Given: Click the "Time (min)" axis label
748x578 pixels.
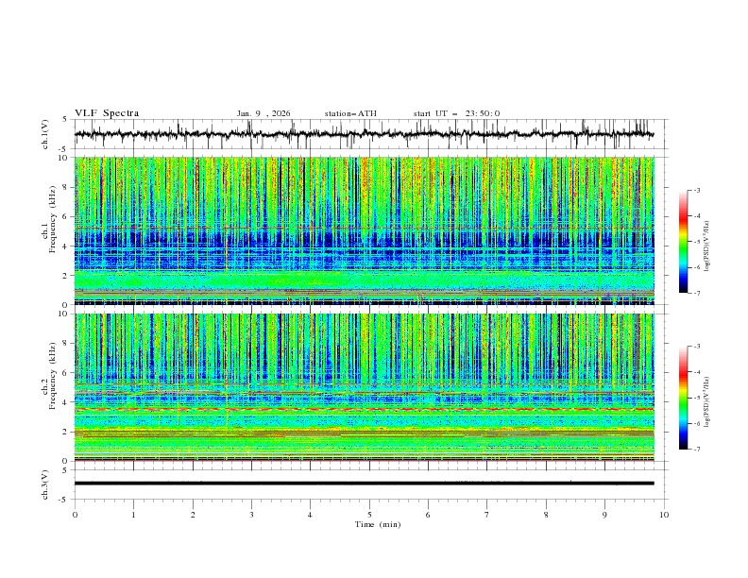Looking at the screenshot, I should [378, 524].
